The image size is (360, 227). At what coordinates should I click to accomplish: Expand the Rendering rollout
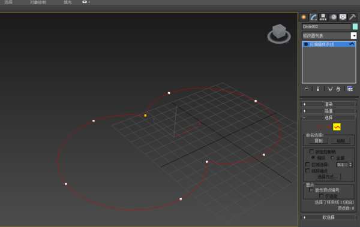[x=329, y=104]
